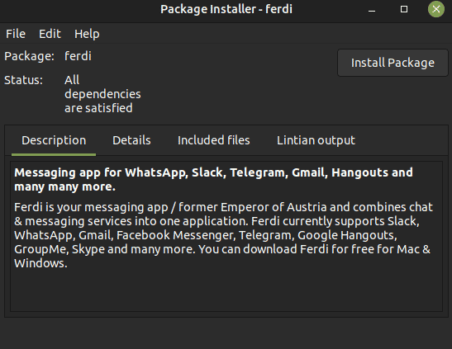The height and width of the screenshot is (349, 452).
Task: Click the window title 'Package Installer - ferdi'
Action: tap(226, 9)
